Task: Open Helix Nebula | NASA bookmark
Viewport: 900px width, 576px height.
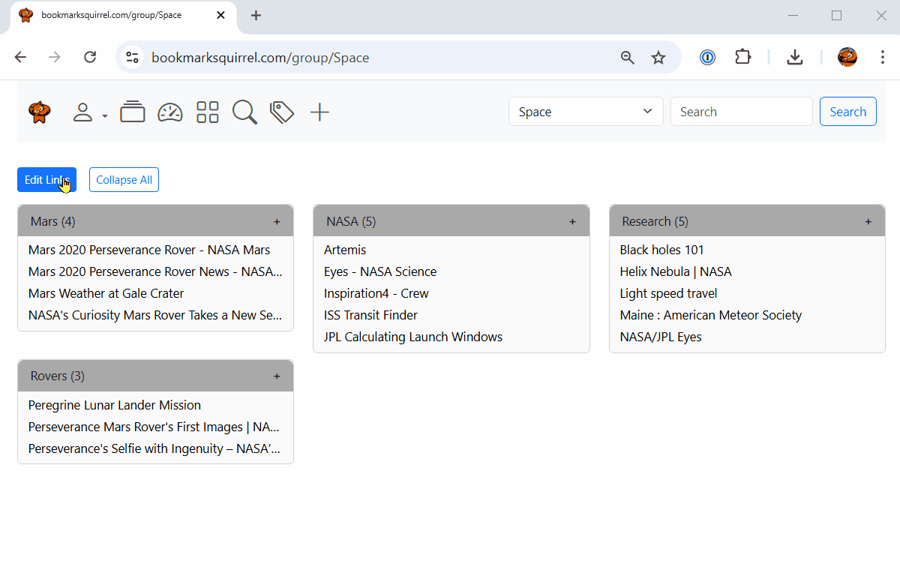Action: click(x=676, y=271)
